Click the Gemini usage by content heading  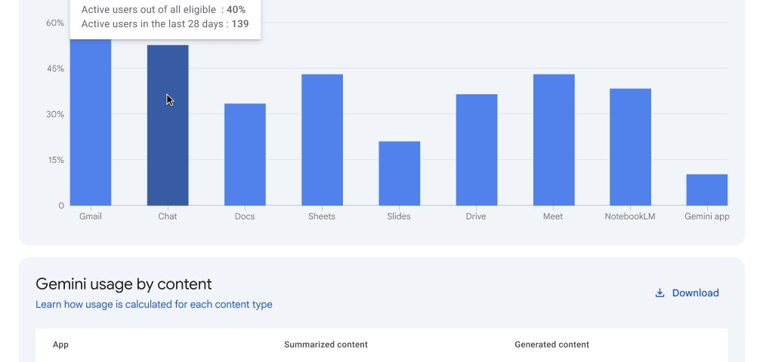tap(124, 284)
